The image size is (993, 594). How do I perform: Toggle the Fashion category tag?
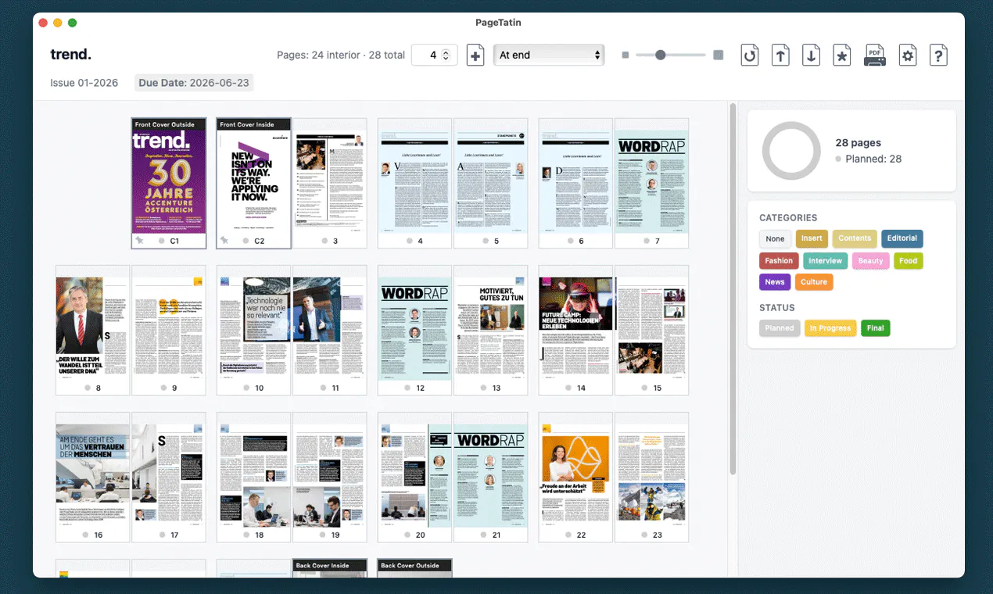pyautogui.click(x=779, y=260)
